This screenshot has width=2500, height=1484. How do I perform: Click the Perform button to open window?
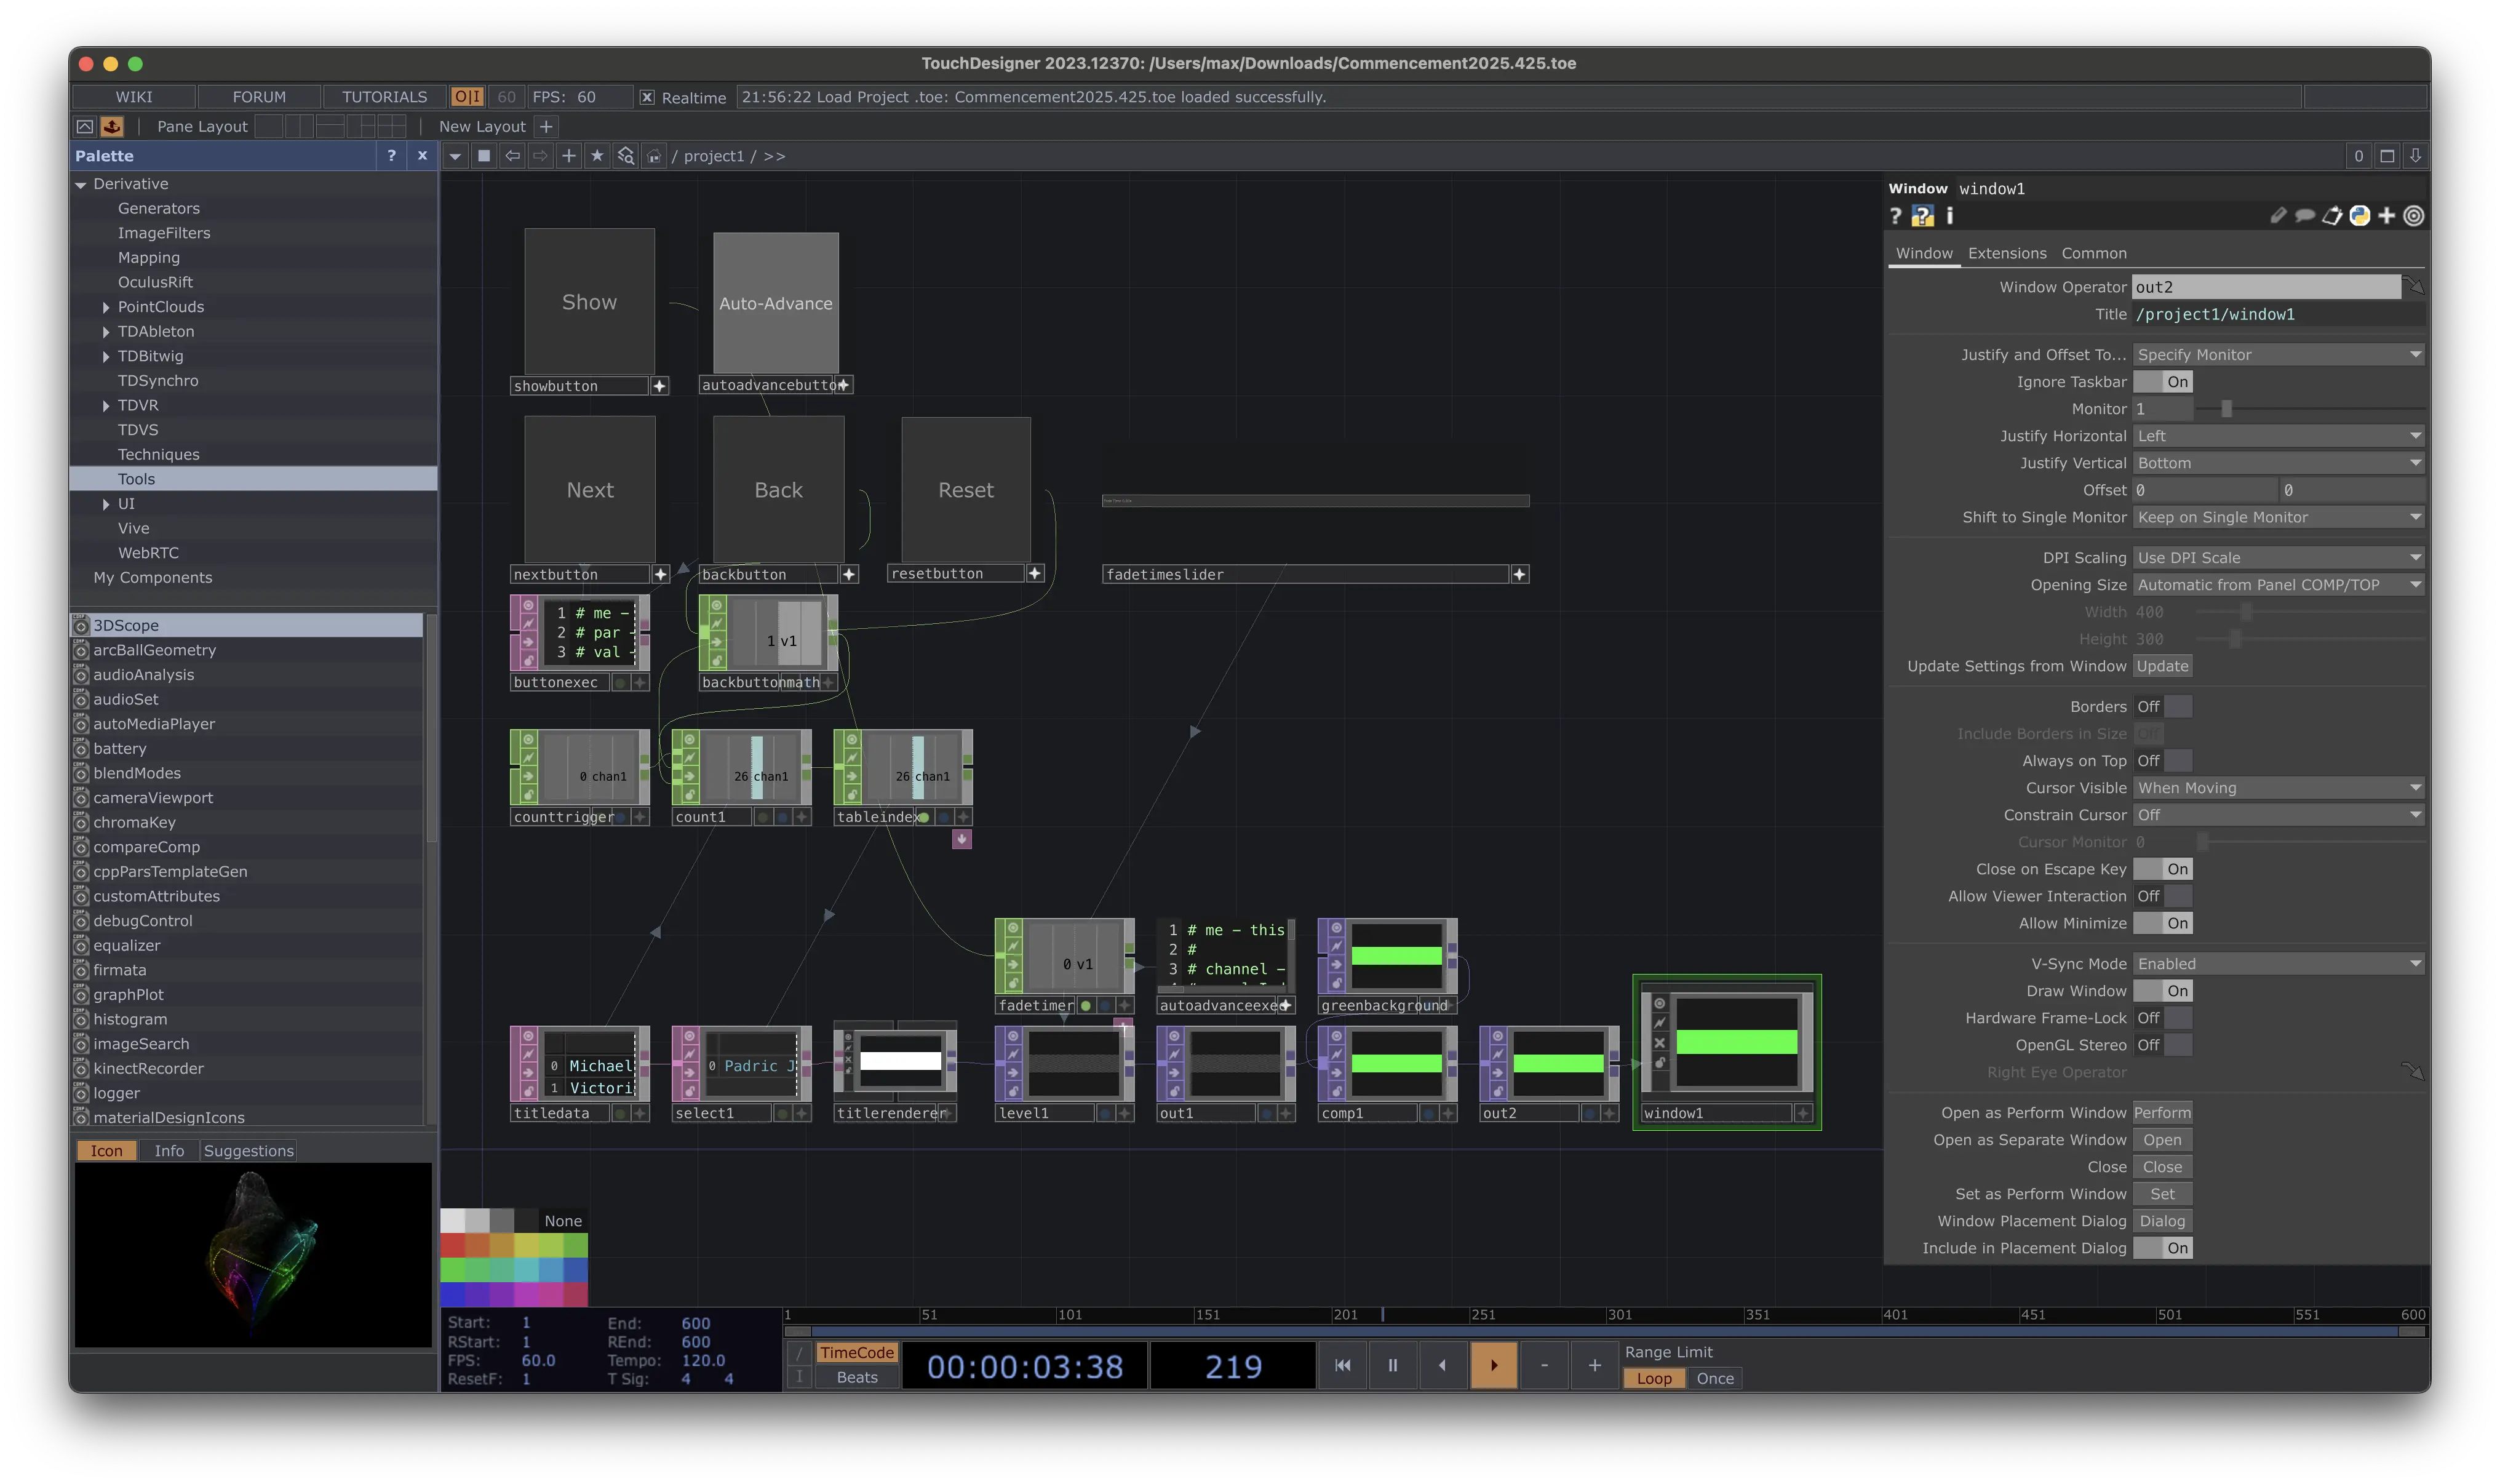tap(2161, 1113)
